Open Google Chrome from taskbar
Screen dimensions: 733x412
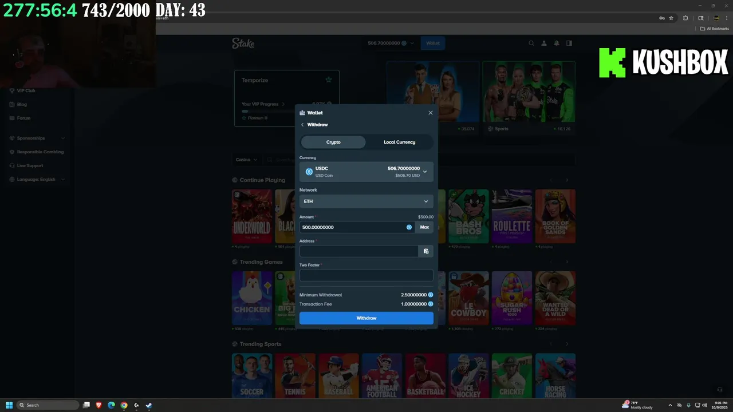124,405
